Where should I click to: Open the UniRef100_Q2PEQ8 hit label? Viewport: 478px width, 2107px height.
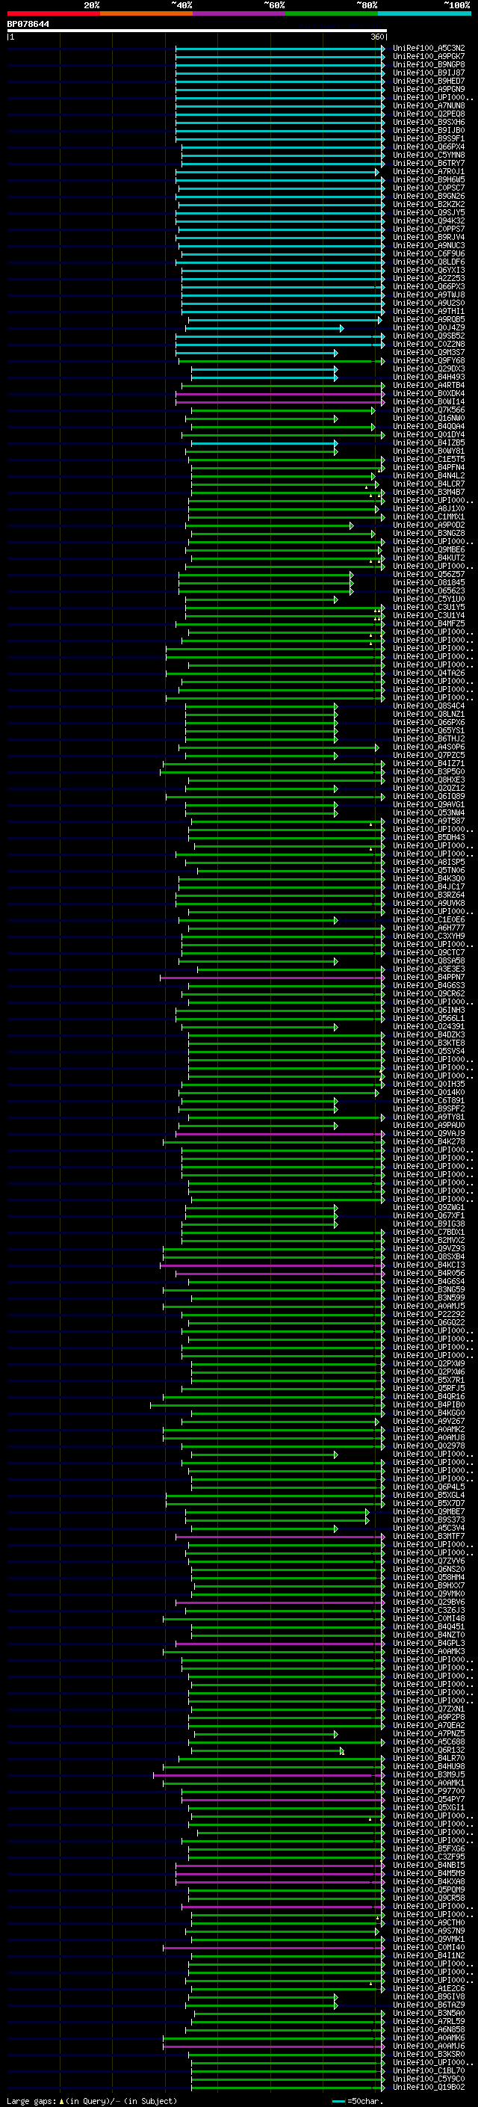429,114
